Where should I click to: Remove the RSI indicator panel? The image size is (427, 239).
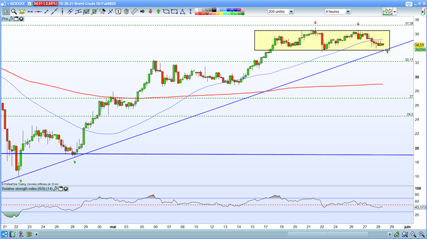point(66,188)
